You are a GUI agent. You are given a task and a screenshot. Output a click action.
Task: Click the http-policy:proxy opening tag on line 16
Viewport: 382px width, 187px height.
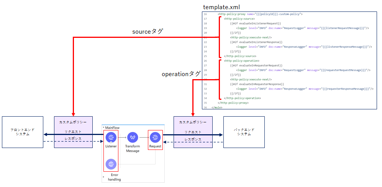pos(260,14)
